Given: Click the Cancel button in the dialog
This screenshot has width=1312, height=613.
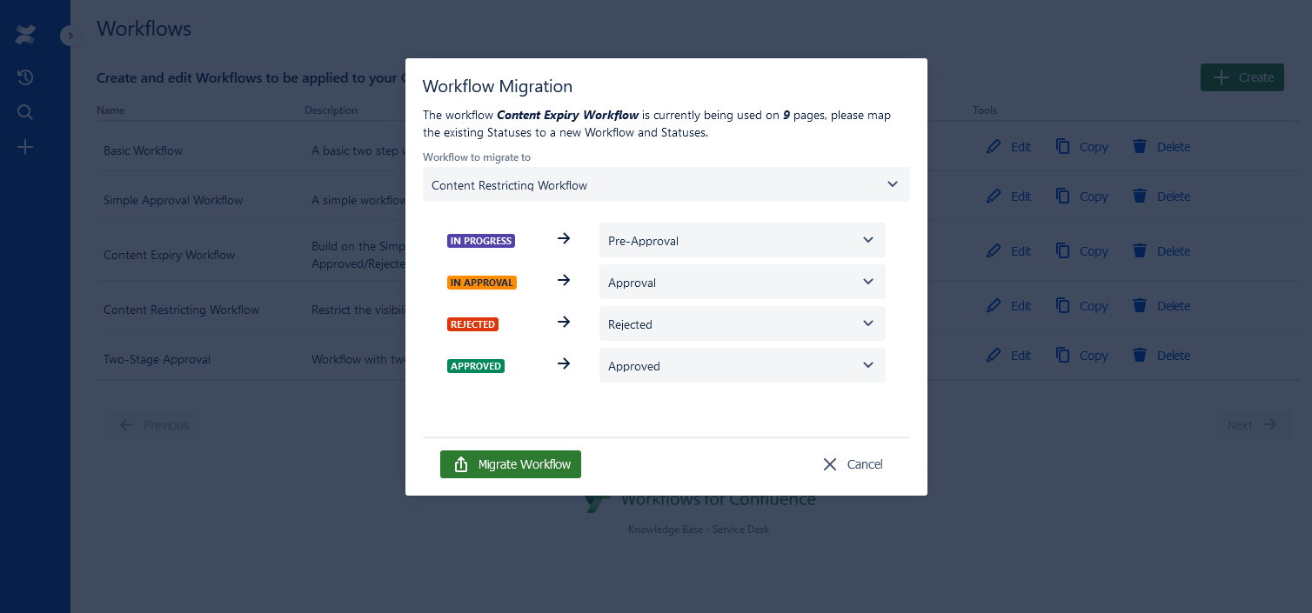Looking at the screenshot, I should click(864, 464).
